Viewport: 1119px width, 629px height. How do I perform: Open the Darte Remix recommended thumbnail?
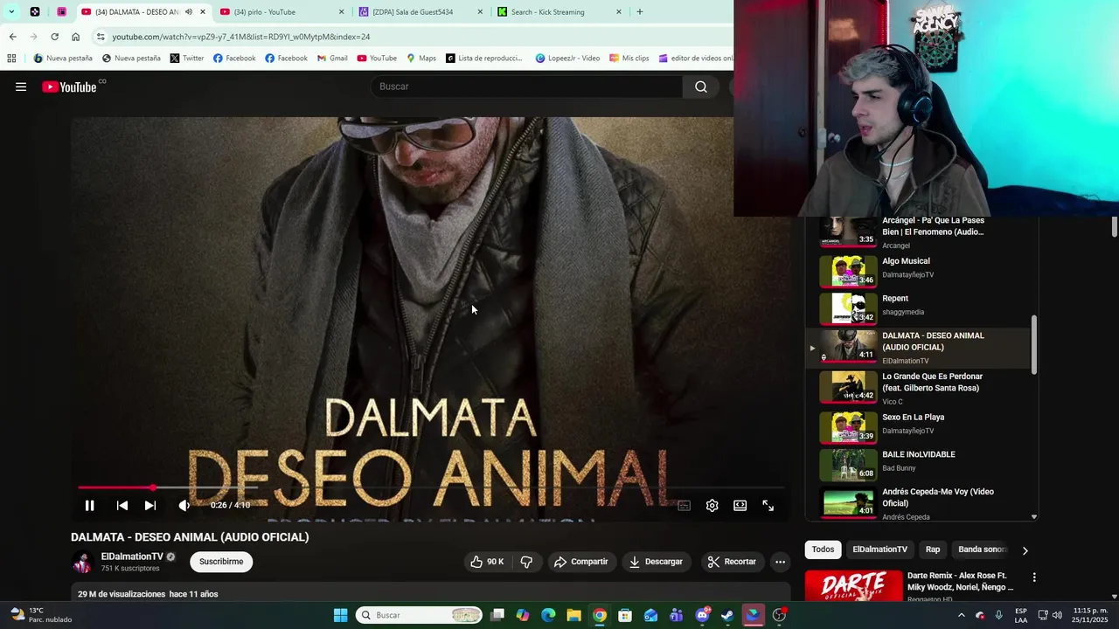854,586
